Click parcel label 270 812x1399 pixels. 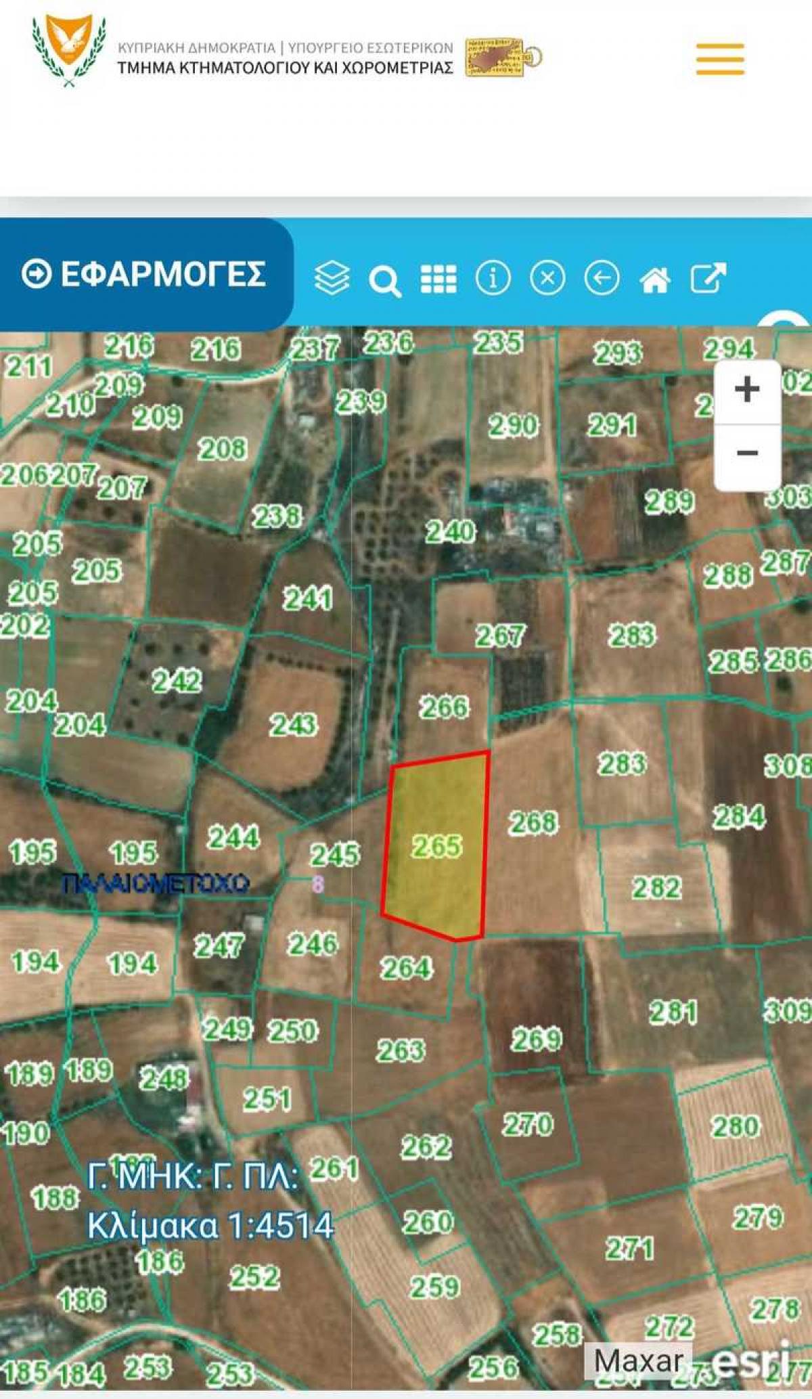click(528, 1125)
